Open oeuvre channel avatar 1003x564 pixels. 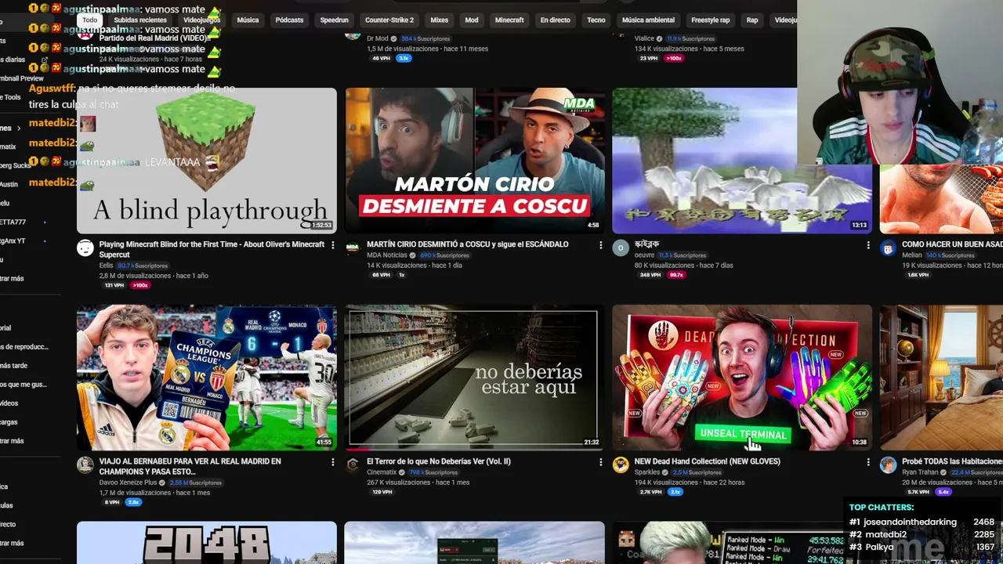[621, 248]
